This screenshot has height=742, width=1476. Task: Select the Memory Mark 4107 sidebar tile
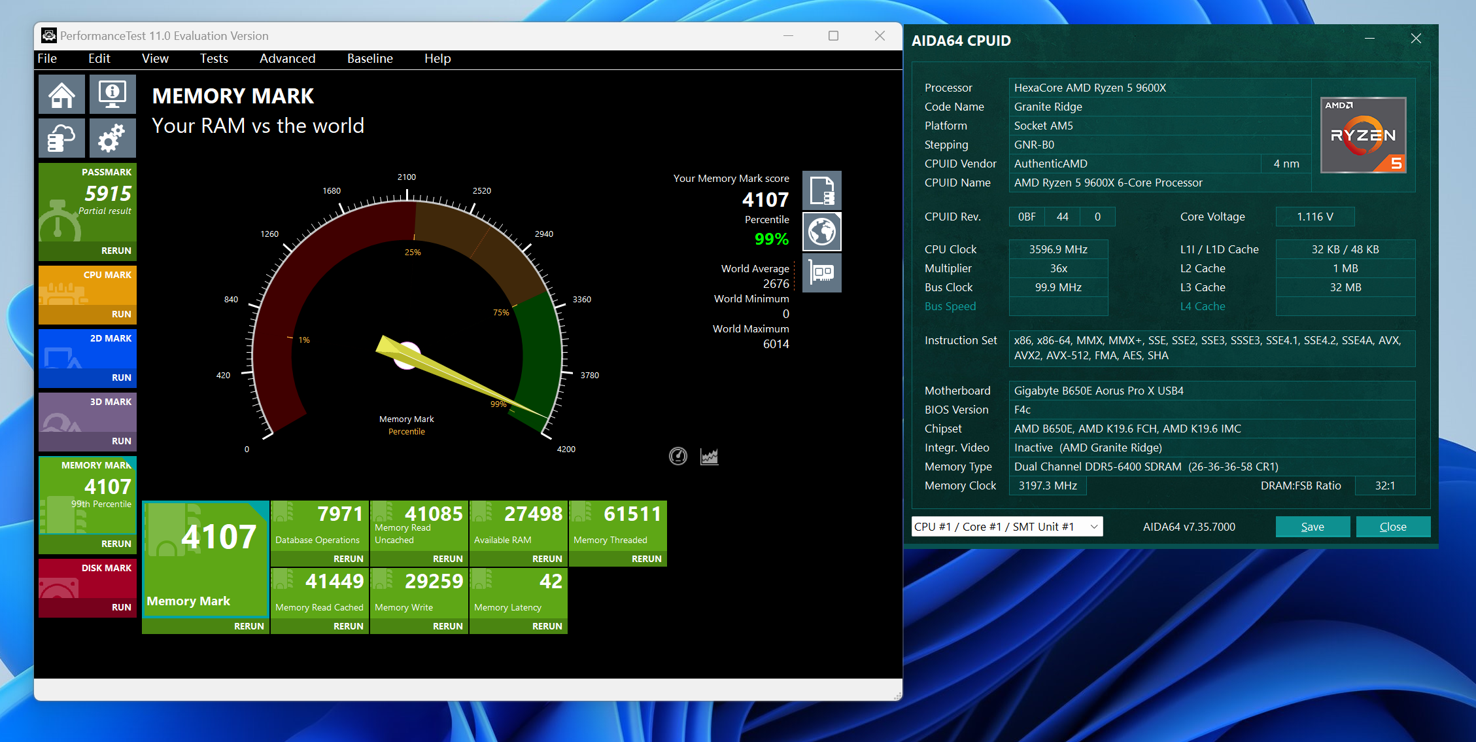[x=88, y=495]
